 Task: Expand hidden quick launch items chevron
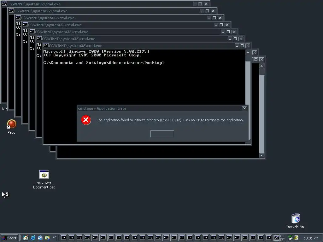pyautogui.click(x=54, y=237)
